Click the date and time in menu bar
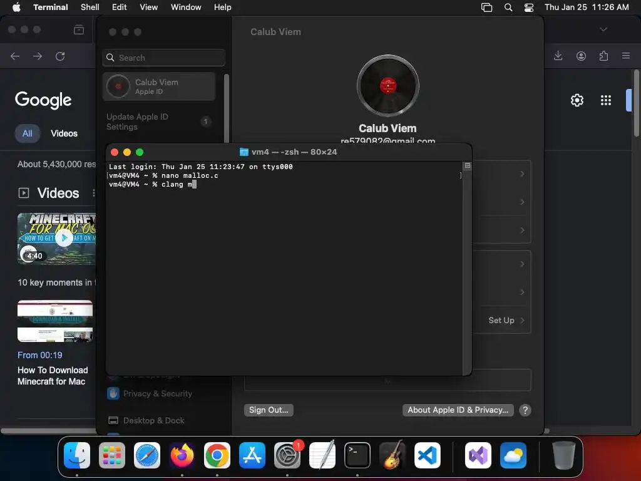Screen dimensions: 641x481 pos(587,7)
